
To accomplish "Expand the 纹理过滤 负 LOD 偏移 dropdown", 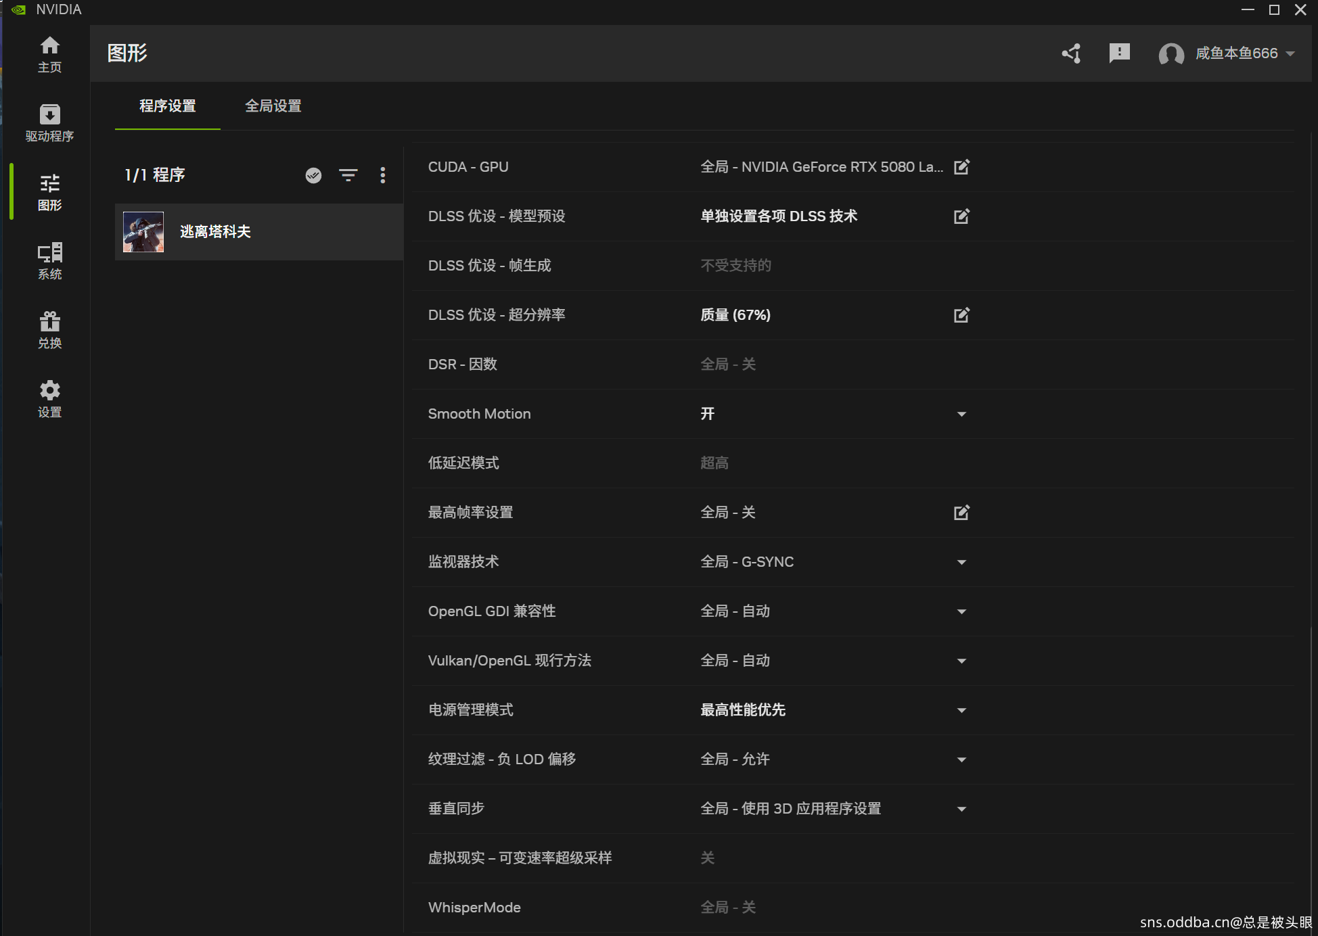I will click(961, 759).
